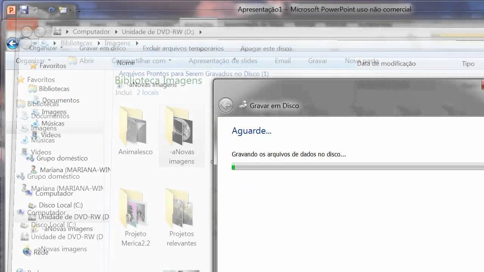The width and height of the screenshot is (484, 272).
Task: Select the Projetos relevantes folder
Action: coord(181,218)
